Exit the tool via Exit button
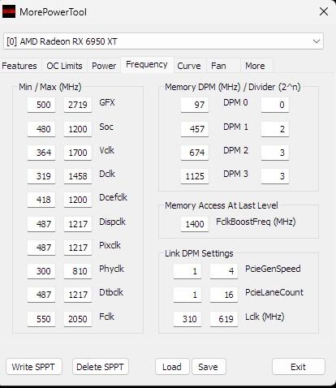 click(x=298, y=367)
